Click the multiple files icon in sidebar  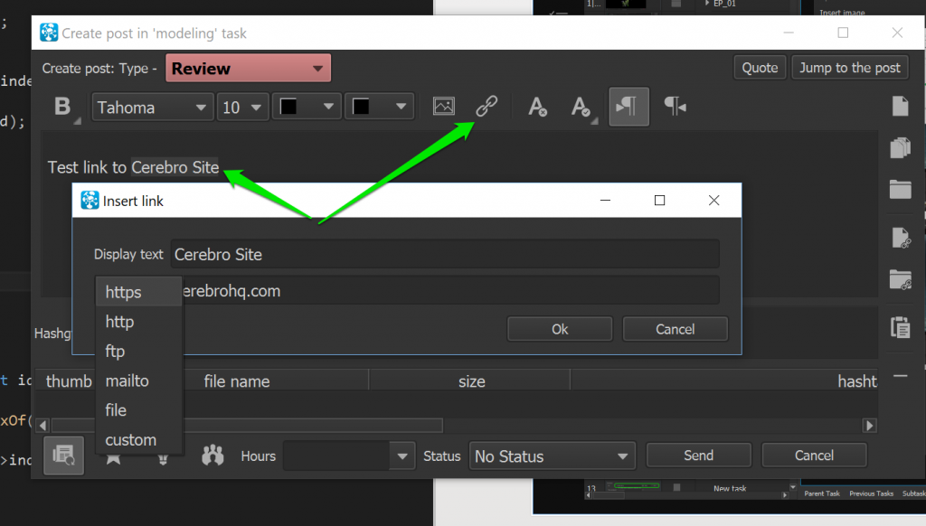click(900, 147)
